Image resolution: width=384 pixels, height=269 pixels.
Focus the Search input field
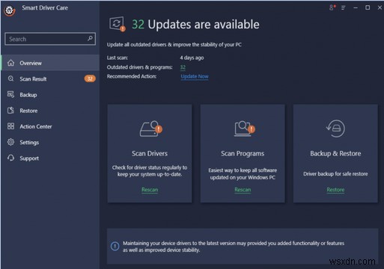[50, 39]
